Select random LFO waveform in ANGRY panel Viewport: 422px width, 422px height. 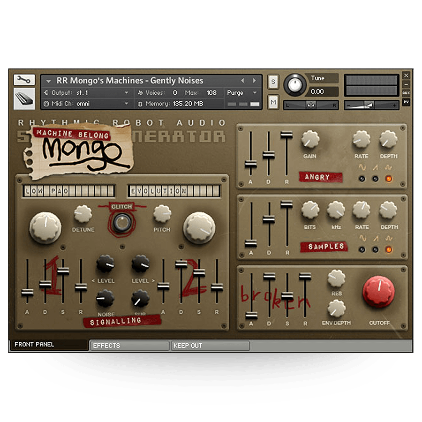pos(389,179)
